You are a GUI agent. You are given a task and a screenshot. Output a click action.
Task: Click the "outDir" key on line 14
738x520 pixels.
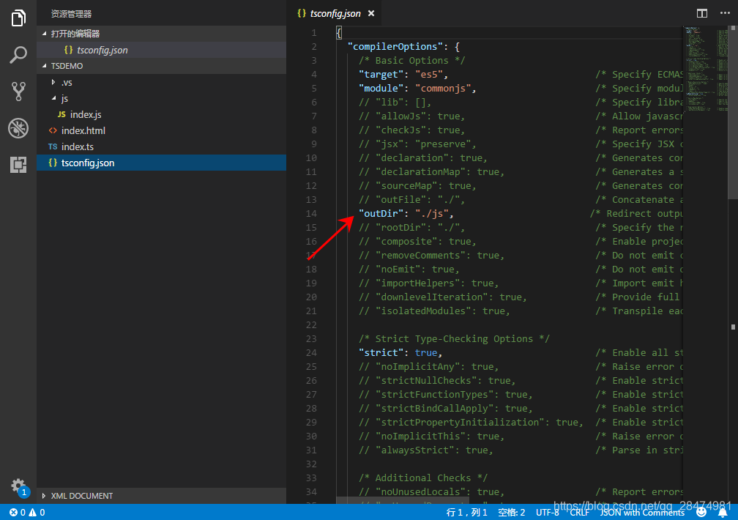(x=381, y=213)
